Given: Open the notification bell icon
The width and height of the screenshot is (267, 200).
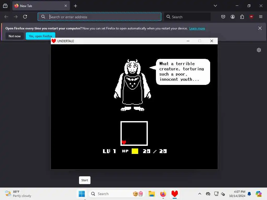Looking at the screenshot, I should (x=249, y=194).
